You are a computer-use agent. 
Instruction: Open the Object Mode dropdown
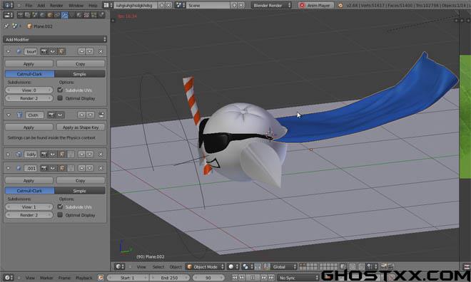point(205,267)
